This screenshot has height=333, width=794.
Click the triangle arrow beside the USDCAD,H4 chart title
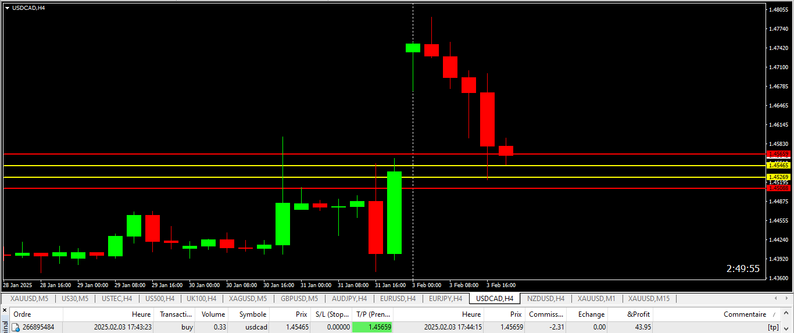[x=7, y=8]
